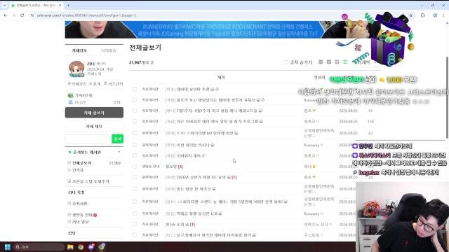Expand the 즐겨찾는 게시판 arrow
Image resolution: width=449 pixels, height=252 pixels.
pos(119,152)
